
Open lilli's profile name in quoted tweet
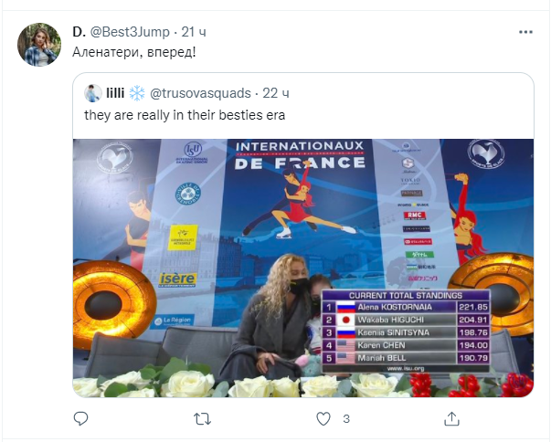click(115, 93)
